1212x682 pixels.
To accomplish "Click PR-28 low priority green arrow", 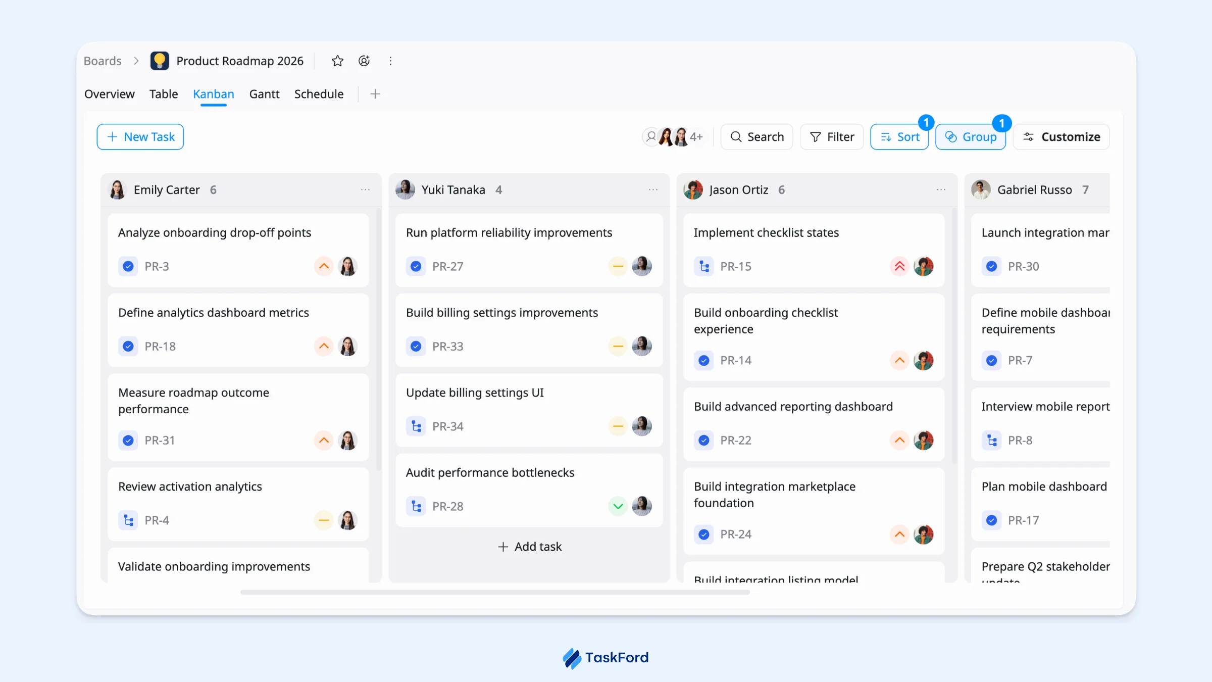I will (618, 506).
